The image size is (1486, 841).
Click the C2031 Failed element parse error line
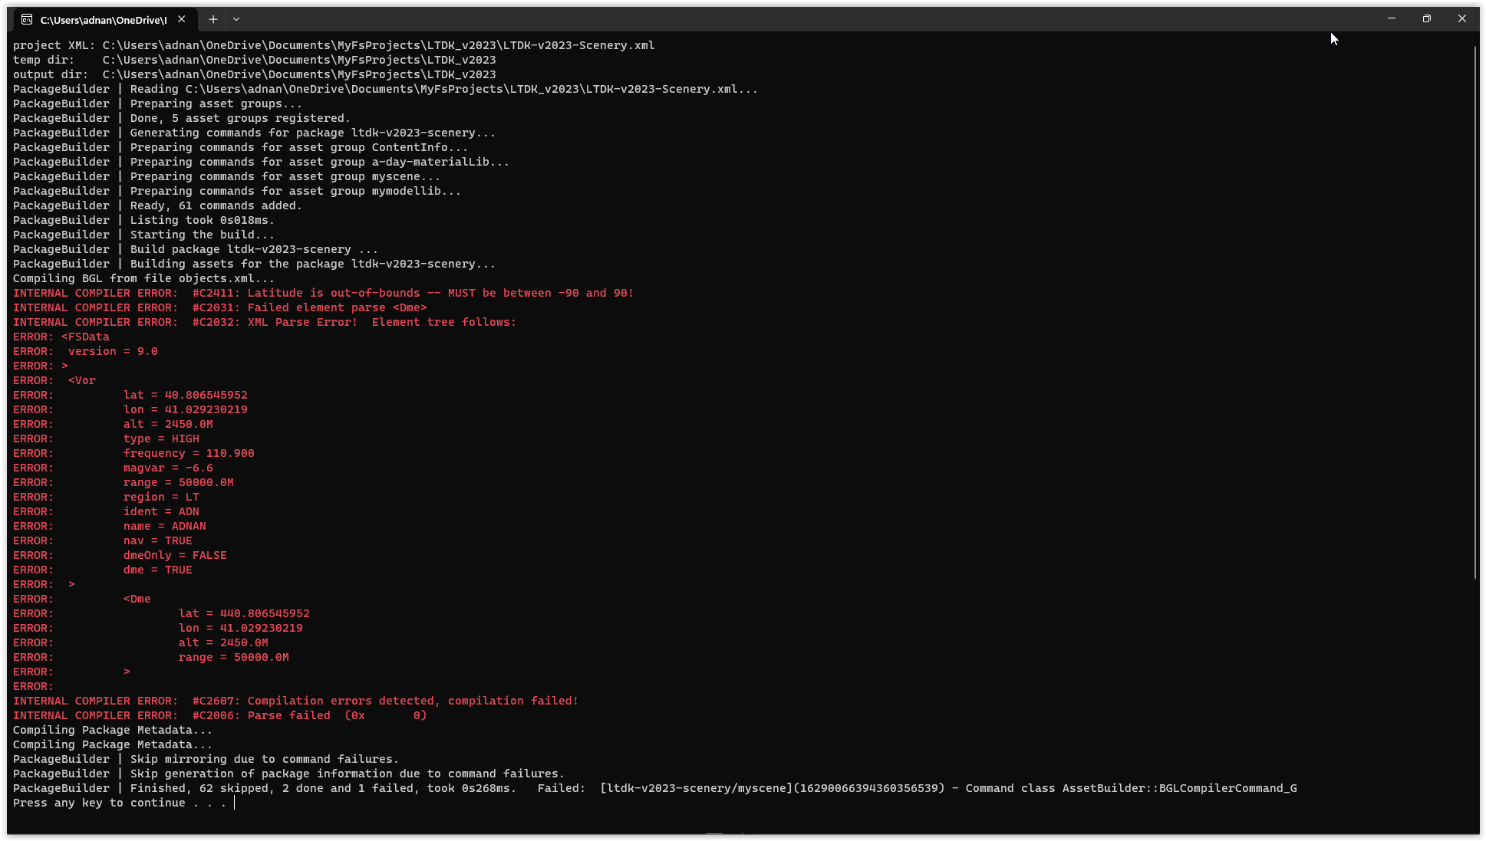(x=219, y=307)
